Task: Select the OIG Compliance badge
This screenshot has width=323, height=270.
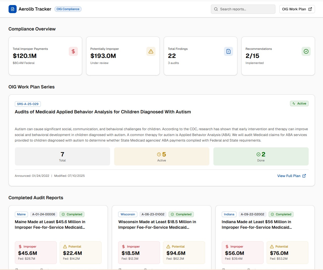Action: point(68,9)
